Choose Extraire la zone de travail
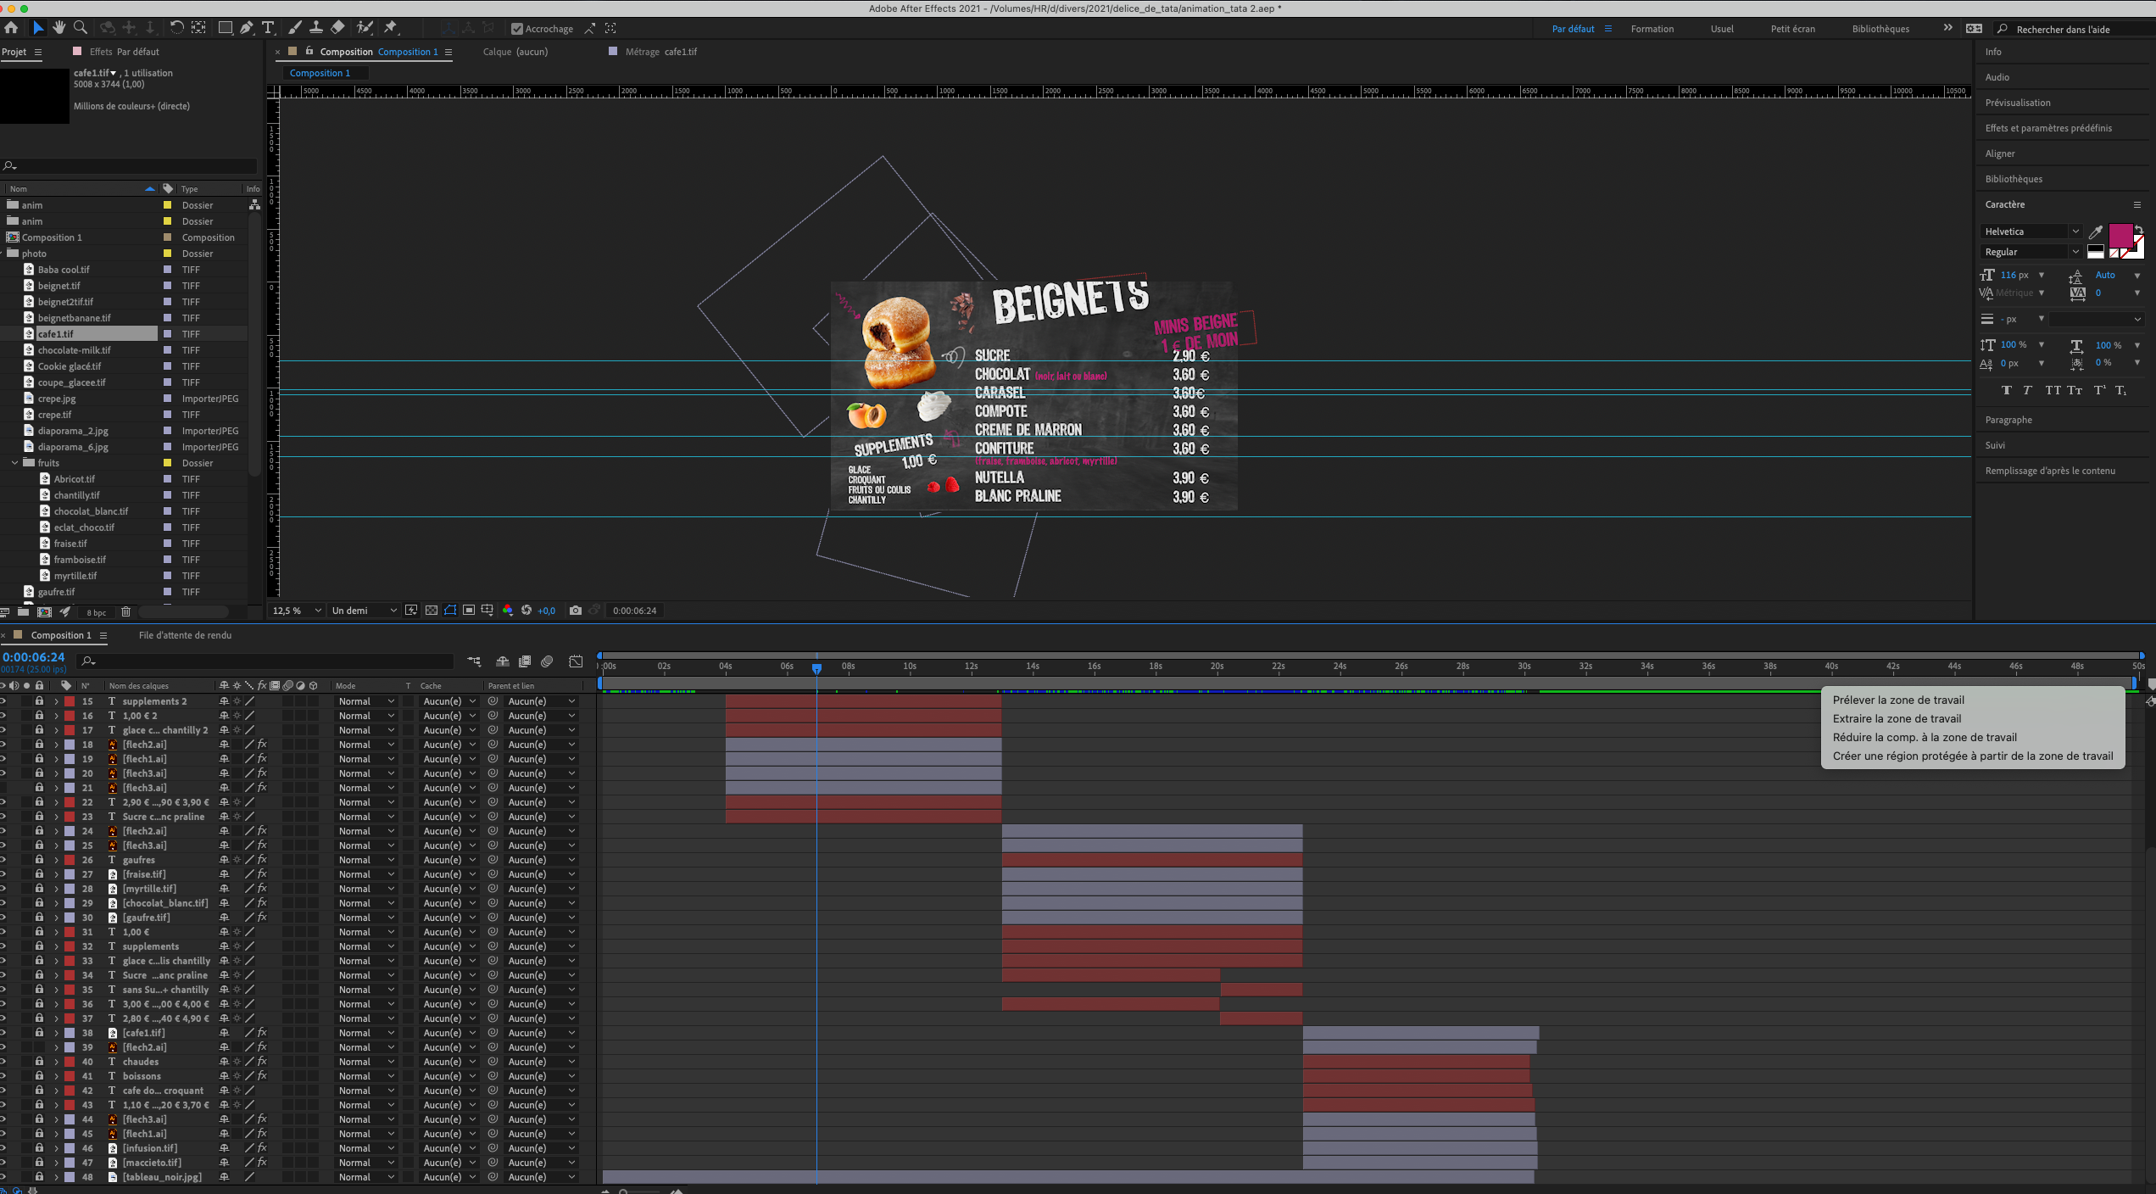 1897,718
